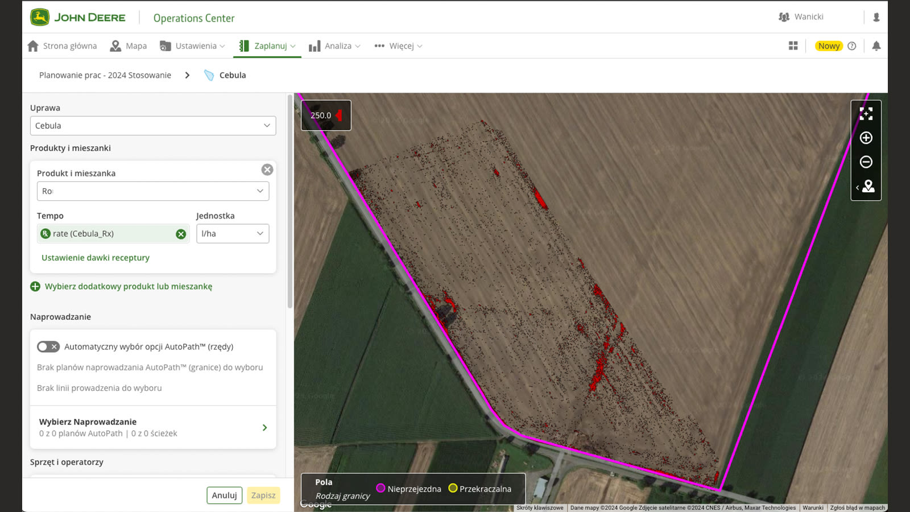Image resolution: width=910 pixels, height=512 pixels.
Task: Toggle Automatyczny wybór opcji AutoPath switch
Action: click(48, 346)
